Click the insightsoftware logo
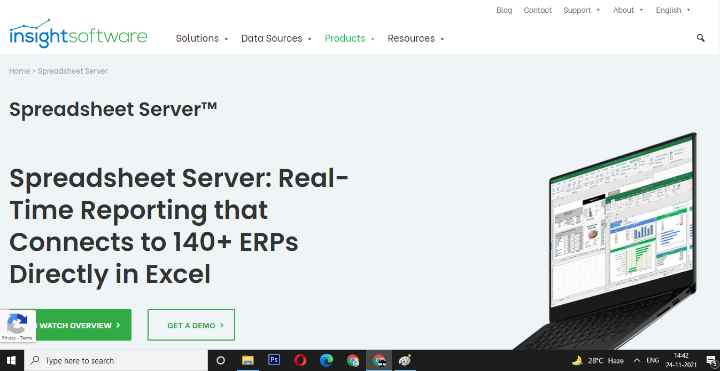The image size is (720, 371). click(x=78, y=33)
